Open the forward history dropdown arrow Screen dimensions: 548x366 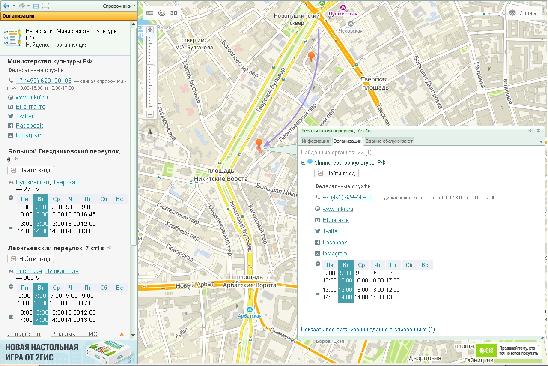click(x=29, y=6)
